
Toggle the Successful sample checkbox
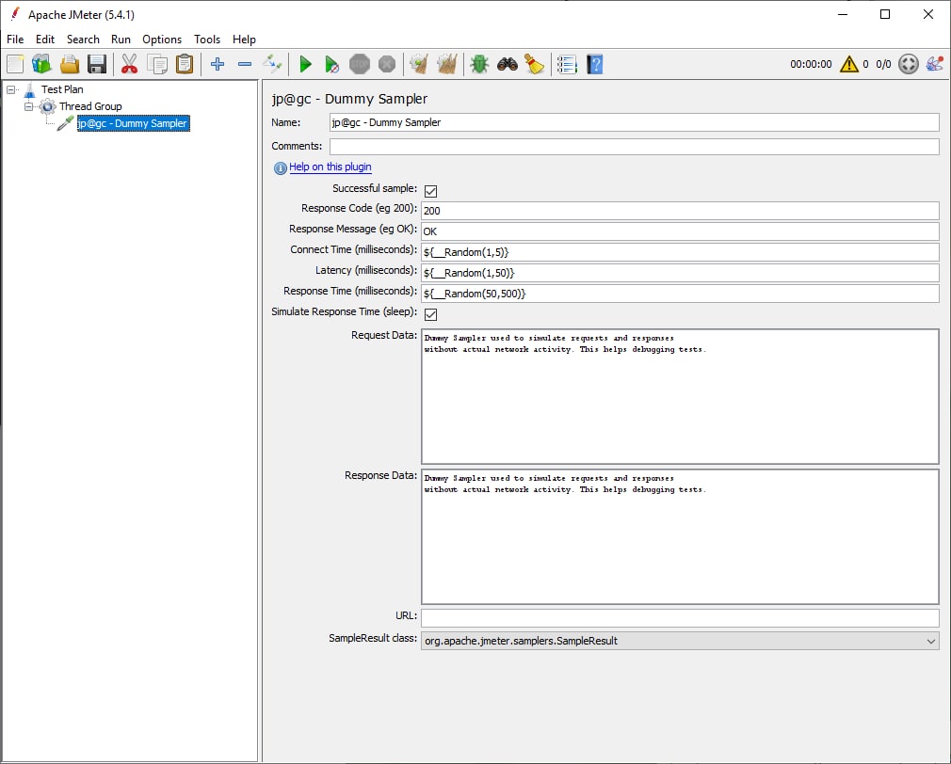pyautogui.click(x=430, y=191)
